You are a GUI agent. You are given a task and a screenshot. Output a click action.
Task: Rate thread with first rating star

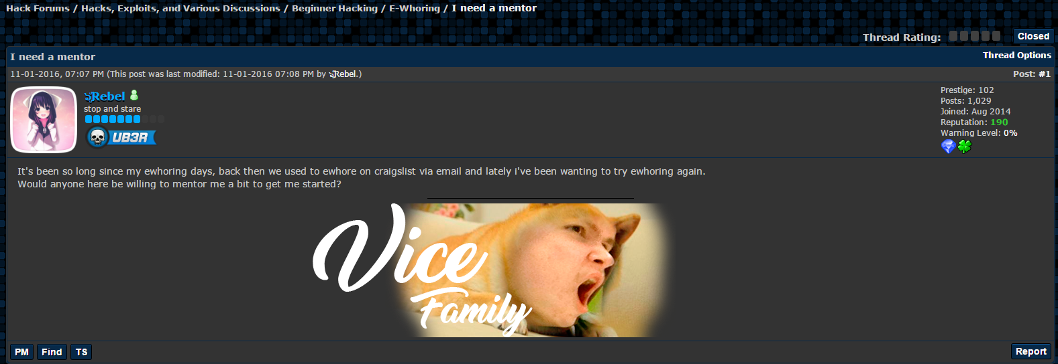click(x=953, y=36)
